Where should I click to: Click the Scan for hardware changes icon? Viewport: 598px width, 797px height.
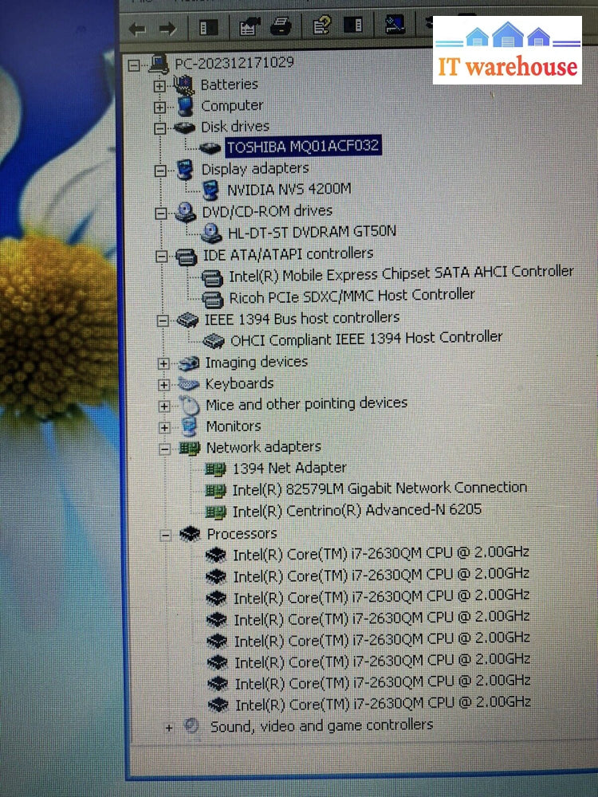[394, 26]
